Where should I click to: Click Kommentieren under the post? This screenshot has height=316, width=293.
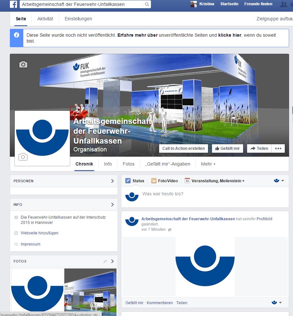[x=160, y=303]
